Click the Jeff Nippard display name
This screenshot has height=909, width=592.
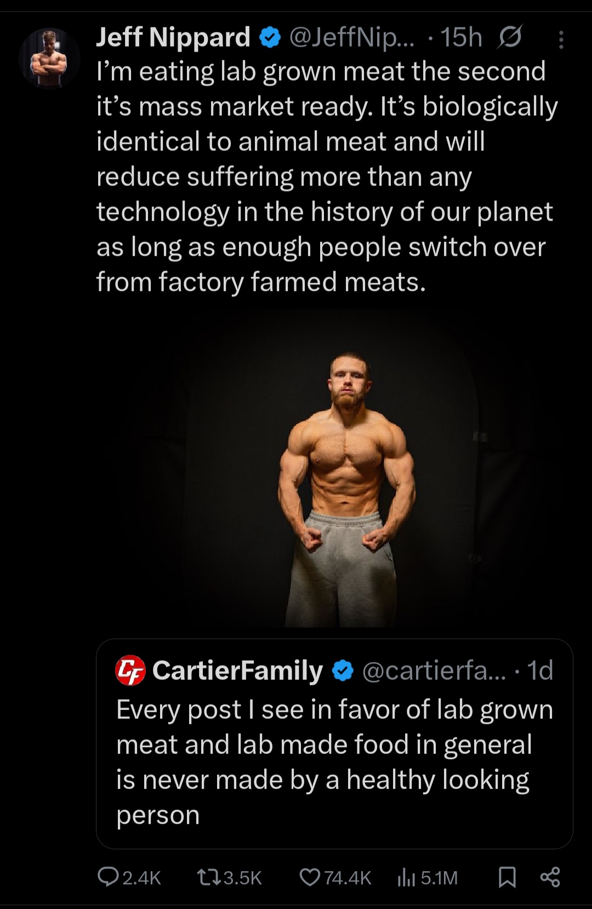(x=173, y=37)
